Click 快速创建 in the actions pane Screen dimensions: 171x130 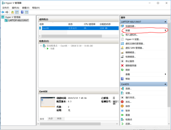[x=131, y=26]
